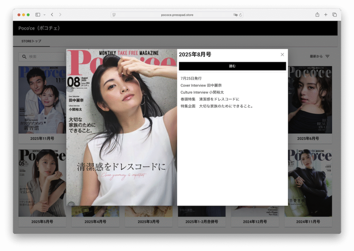This screenshot has width=354, height=251.
Task: Open the 2024年11月号 issue cover
Action: [308, 183]
